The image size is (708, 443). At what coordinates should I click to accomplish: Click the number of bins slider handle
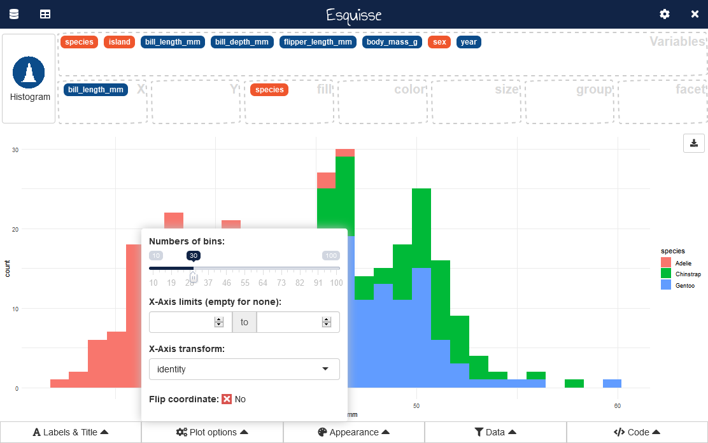pyautogui.click(x=194, y=276)
